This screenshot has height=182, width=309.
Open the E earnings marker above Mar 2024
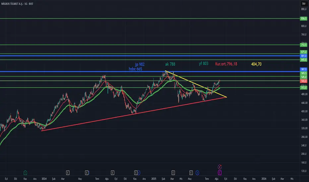[68, 173]
